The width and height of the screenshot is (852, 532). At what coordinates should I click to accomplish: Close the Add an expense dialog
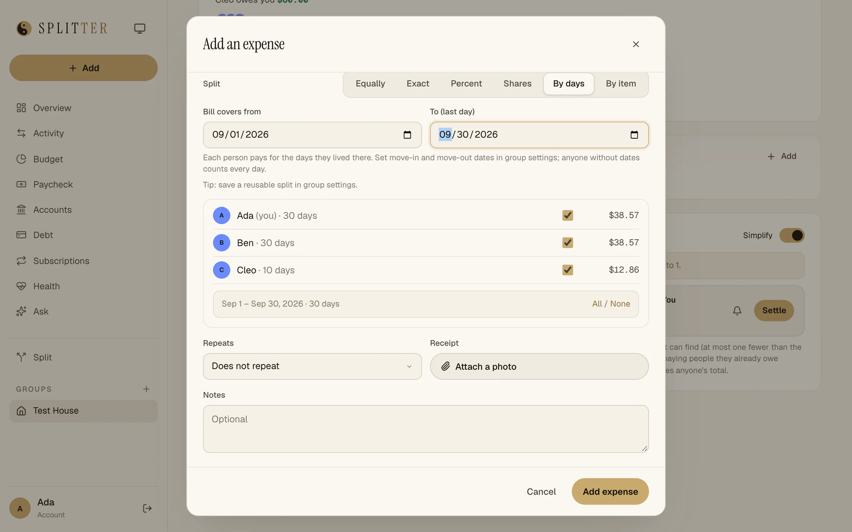click(x=636, y=44)
